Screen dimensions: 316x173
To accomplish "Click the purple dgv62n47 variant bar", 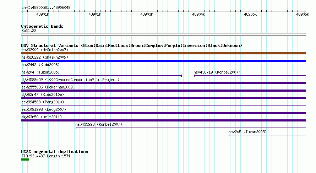I will click(x=163, y=98).
